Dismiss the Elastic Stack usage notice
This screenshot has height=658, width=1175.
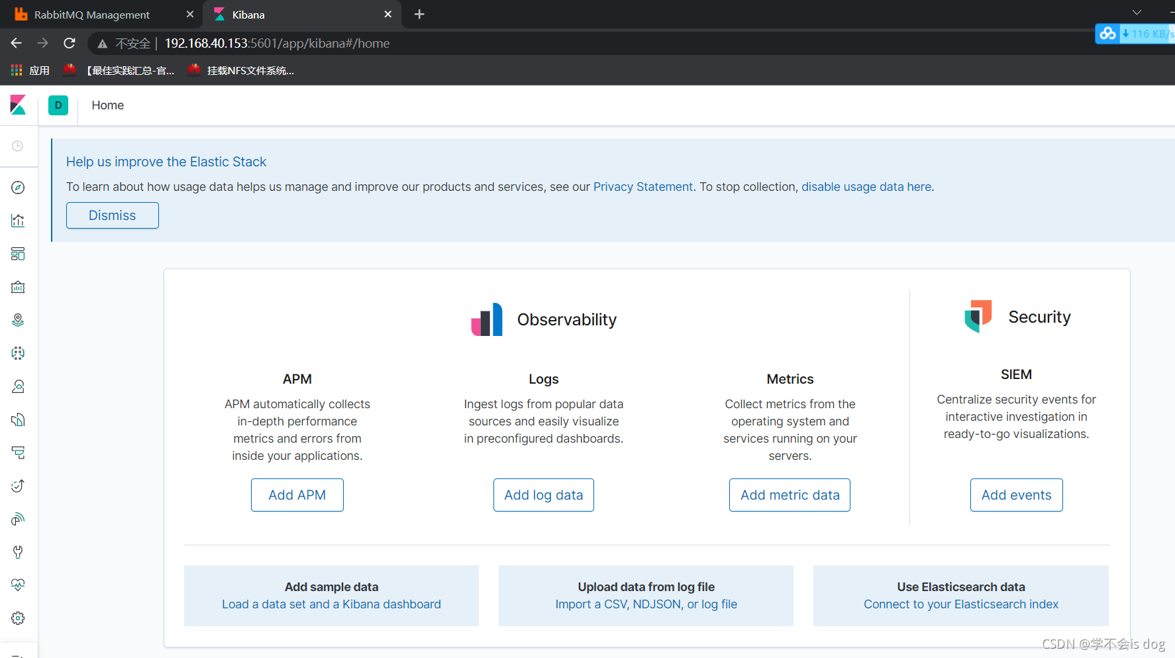[112, 215]
